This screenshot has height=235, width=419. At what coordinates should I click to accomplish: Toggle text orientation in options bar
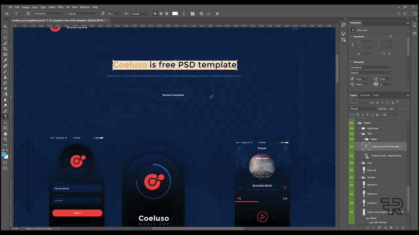(28, 14)
